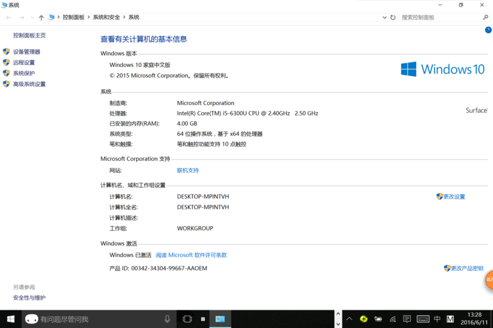Select the WORKGROUP value text
This screenshot has width=493, height=328.
[x=195, y=228]
